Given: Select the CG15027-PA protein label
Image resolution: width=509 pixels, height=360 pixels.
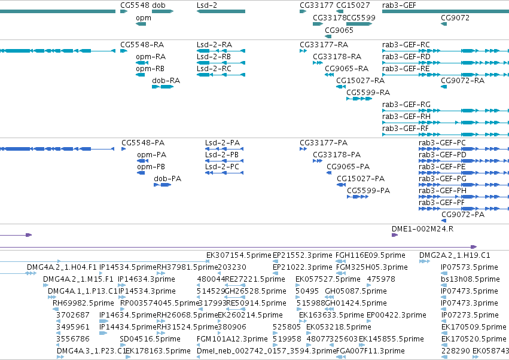Looking at the screenshot, I should pos(361,179).
